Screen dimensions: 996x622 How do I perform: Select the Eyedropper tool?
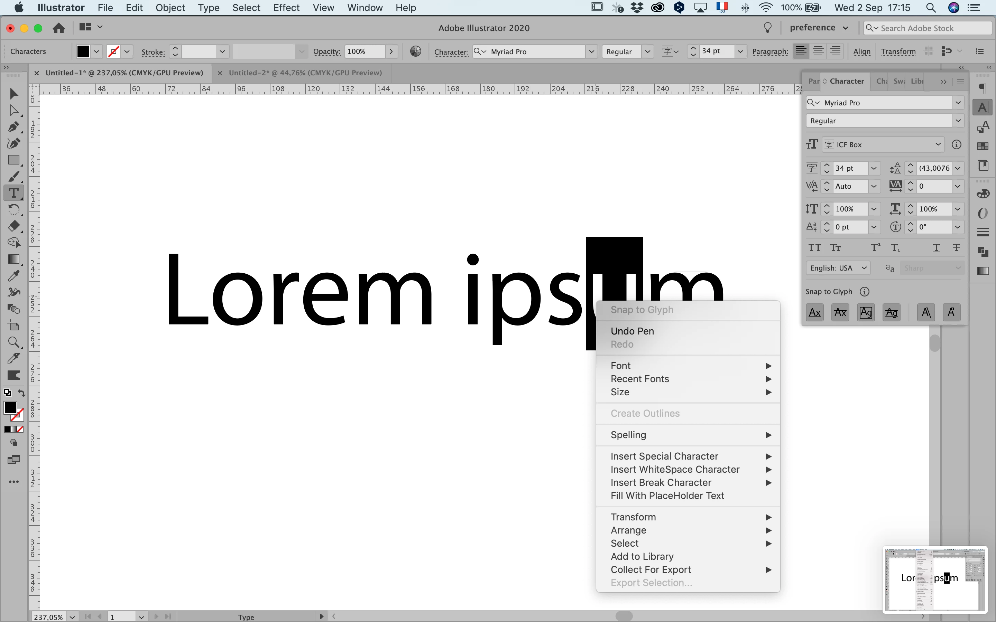click(13, 276)
